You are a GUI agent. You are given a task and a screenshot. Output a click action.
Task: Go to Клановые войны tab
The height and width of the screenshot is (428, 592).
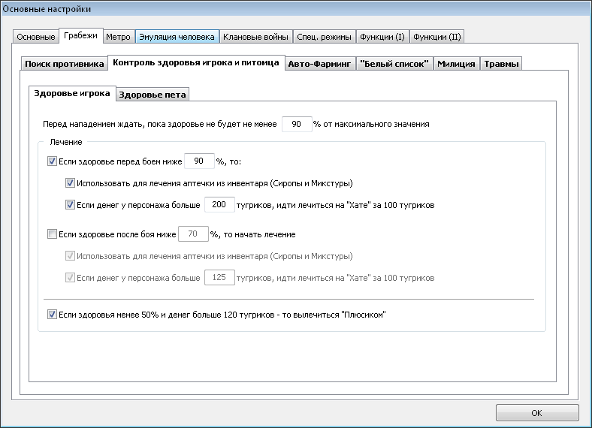(x=255, y=37)
